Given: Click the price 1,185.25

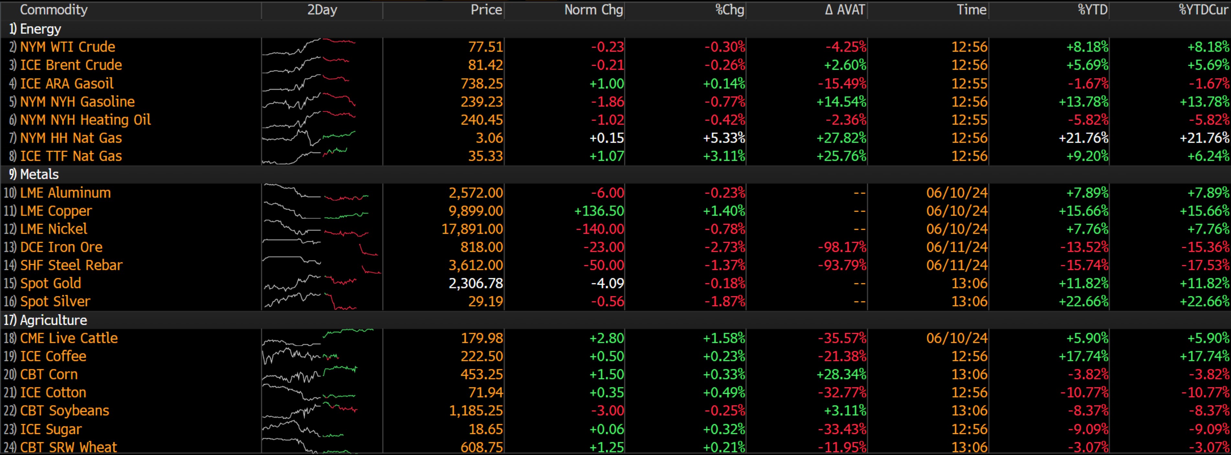Looking at the screenshot, I should tap(476, 411).
